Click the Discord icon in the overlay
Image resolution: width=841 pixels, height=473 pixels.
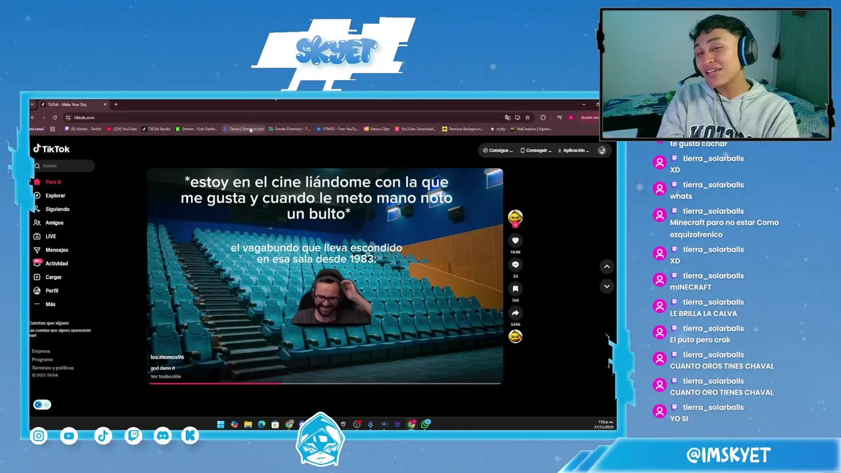[163, 436]
